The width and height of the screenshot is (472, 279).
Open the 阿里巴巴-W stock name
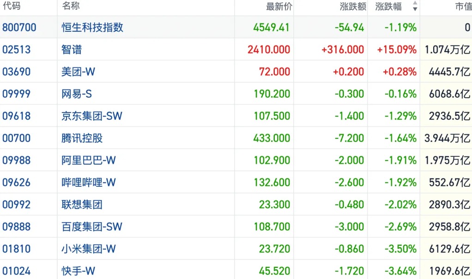coord(89,160)
